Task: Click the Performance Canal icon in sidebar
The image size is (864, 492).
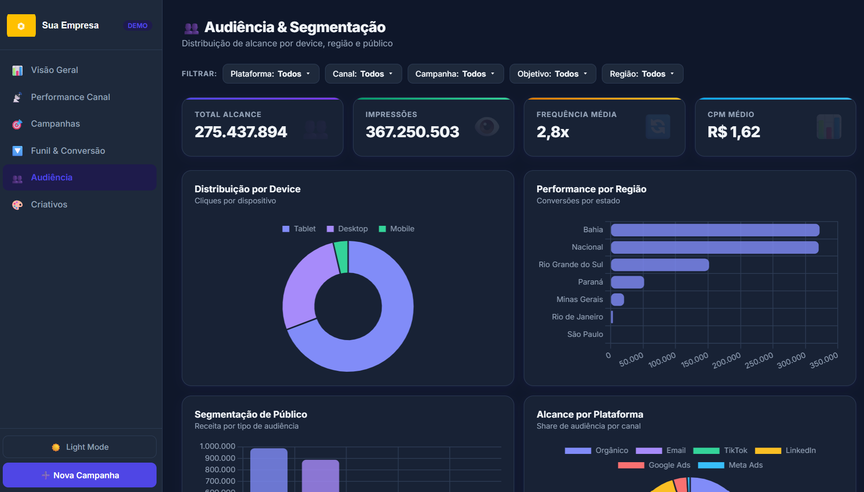Action: 17,97
